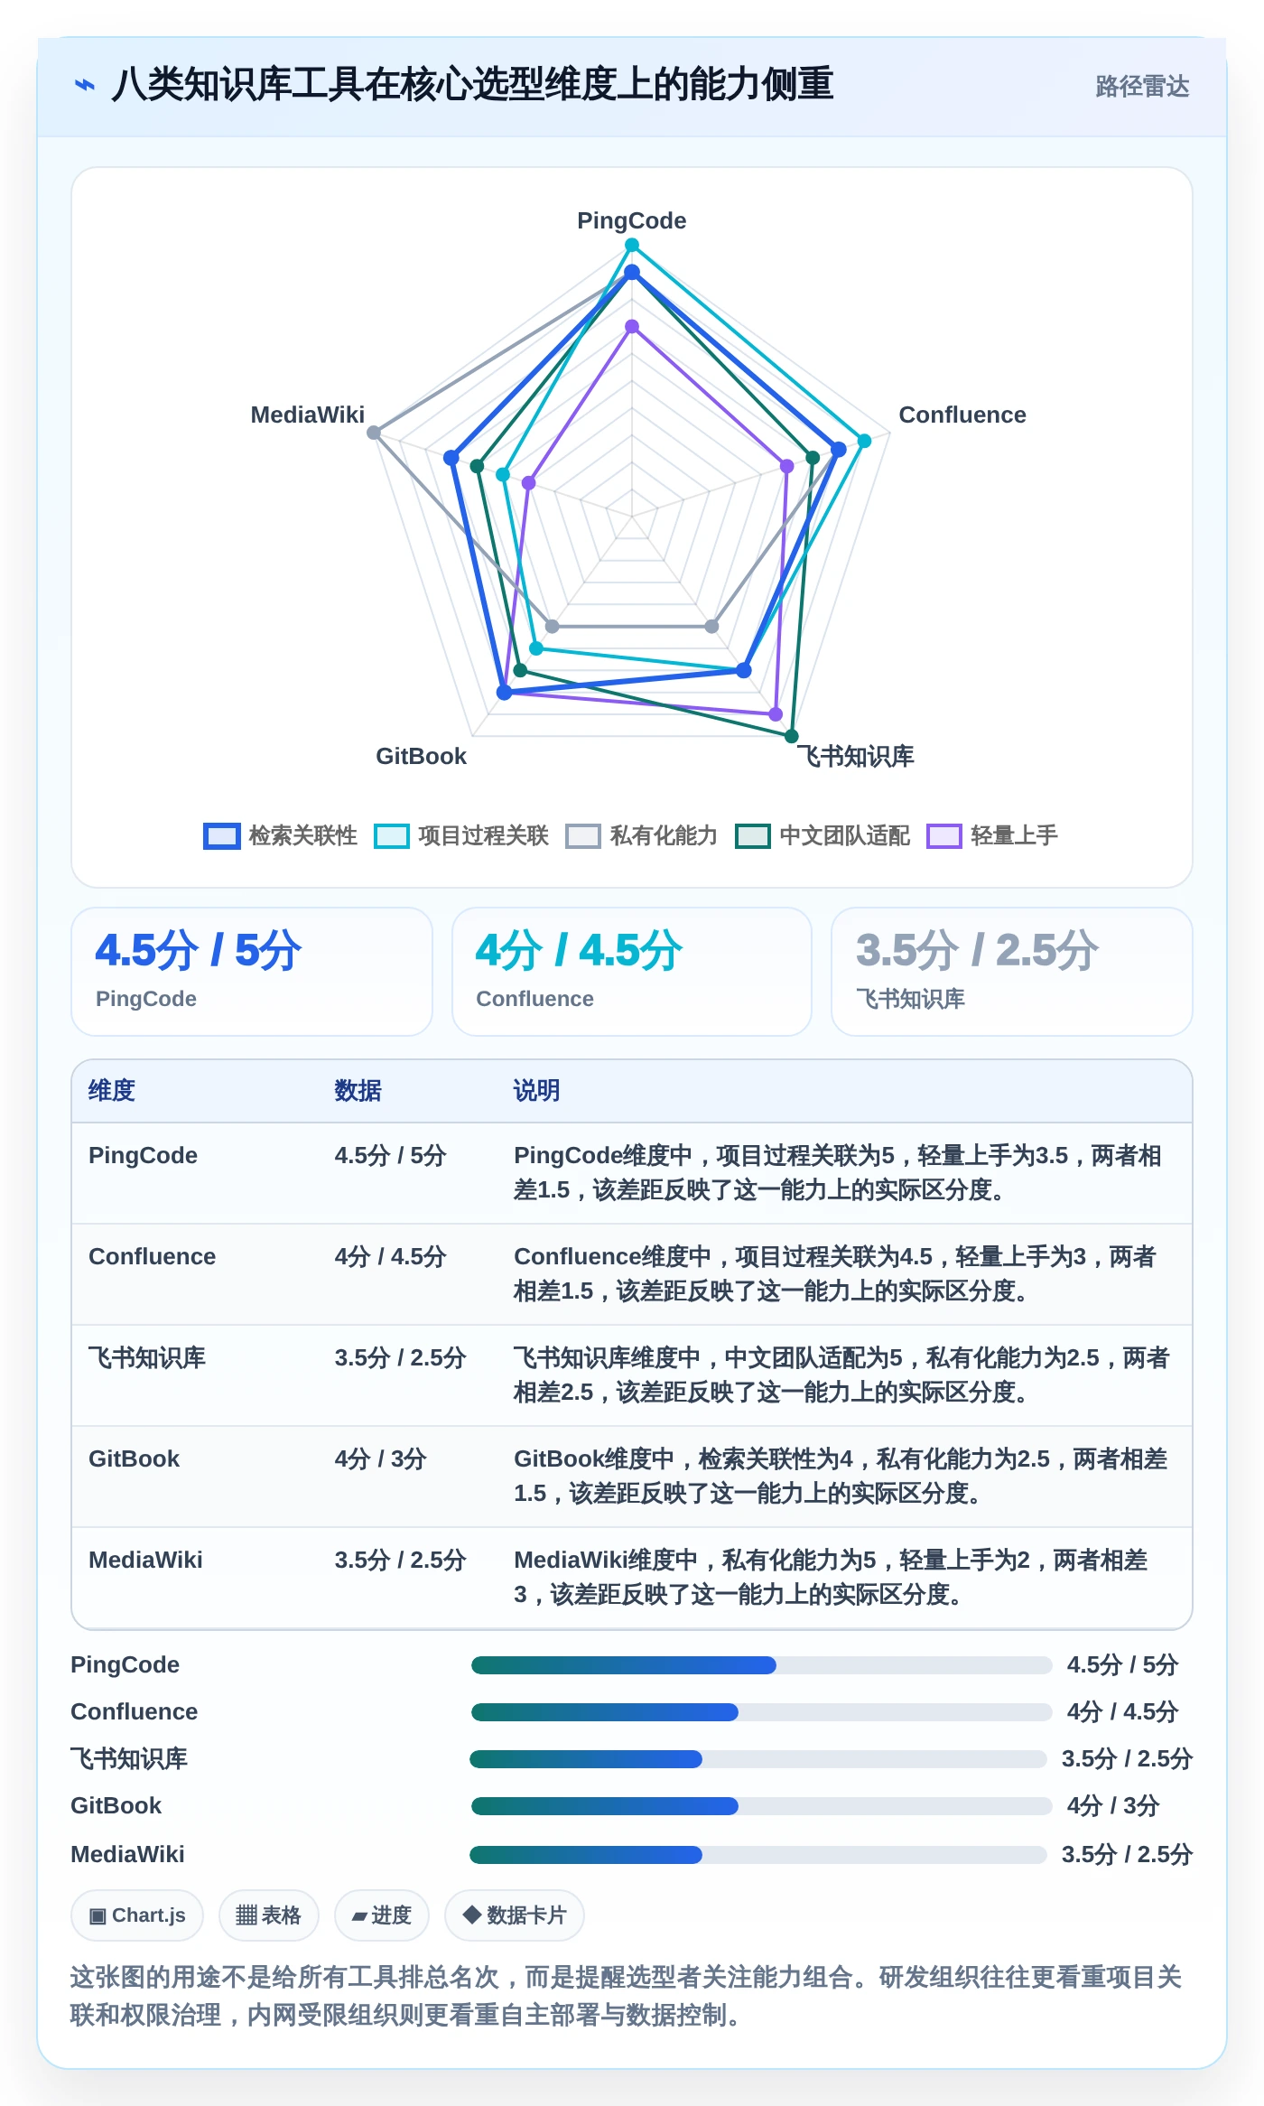Toggle the 轻量上手 legend dataset
This screenshot has height=2106, width=1264.
coord(992,835)
